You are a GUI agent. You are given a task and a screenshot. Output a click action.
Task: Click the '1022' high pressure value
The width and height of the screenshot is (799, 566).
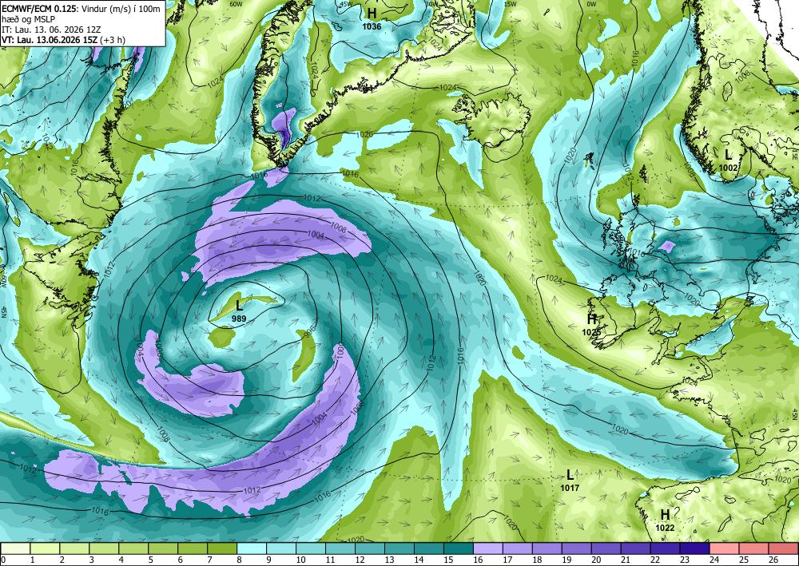tap(665, 528)
